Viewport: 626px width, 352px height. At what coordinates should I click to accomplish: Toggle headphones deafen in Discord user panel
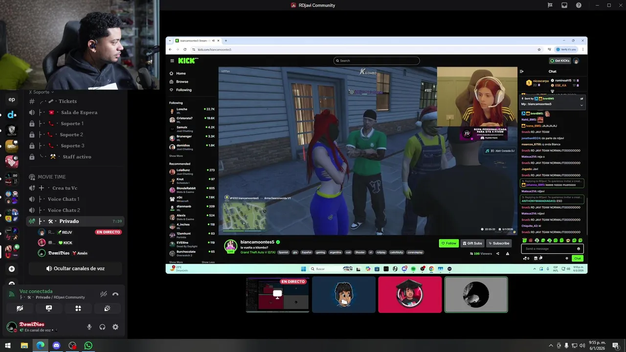(102, 327)
